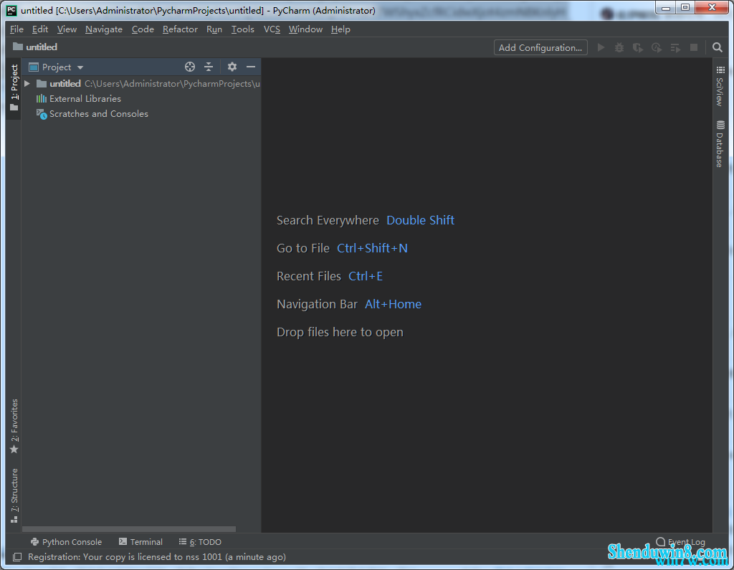
Task: Click the Ctrl+Shift+N shortcut text
Action: [372, 248]
